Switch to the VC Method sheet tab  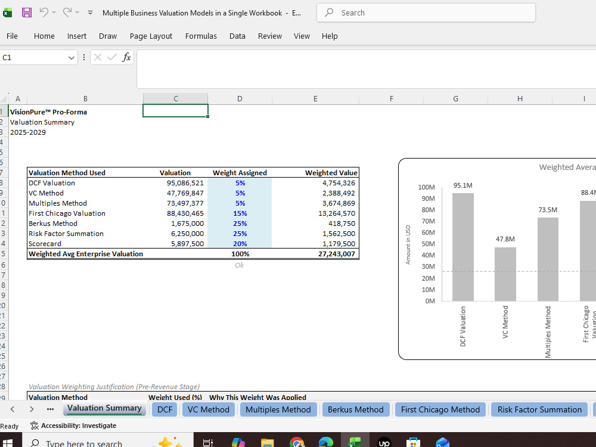pyautogui.click(x=208, y=410)
